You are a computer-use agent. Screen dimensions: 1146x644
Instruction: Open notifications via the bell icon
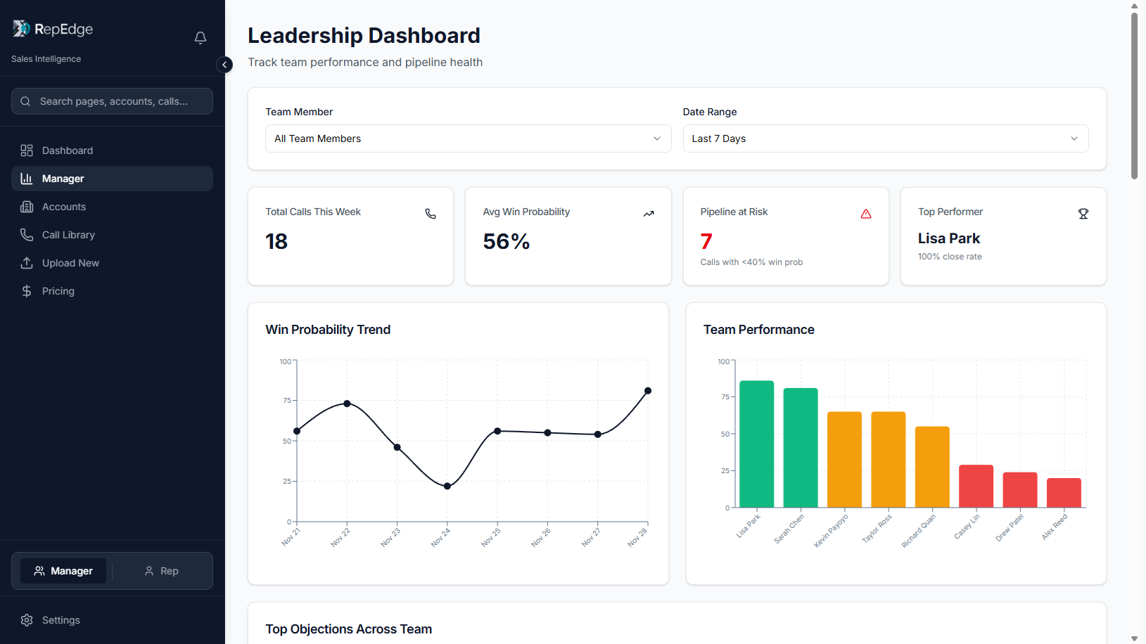pos(200,38)
